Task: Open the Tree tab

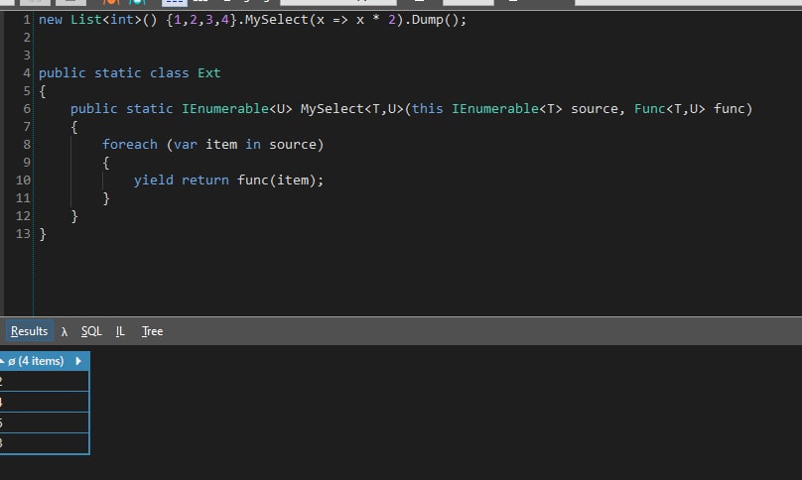Action: click(152, 331)
